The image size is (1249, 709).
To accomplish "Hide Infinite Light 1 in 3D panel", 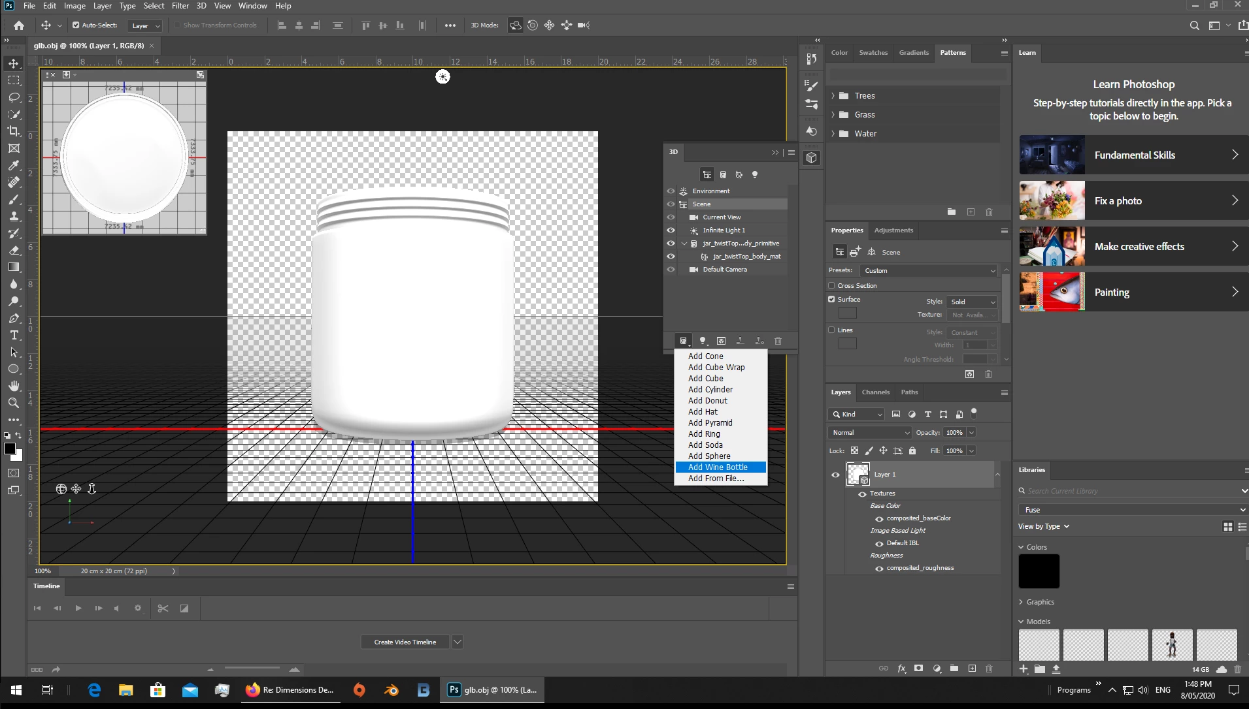I will 671,230.
